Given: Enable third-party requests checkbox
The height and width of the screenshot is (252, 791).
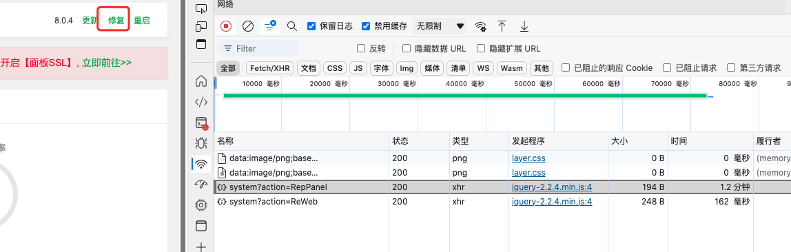Looking at the screenshot, I should pos(731,67).
